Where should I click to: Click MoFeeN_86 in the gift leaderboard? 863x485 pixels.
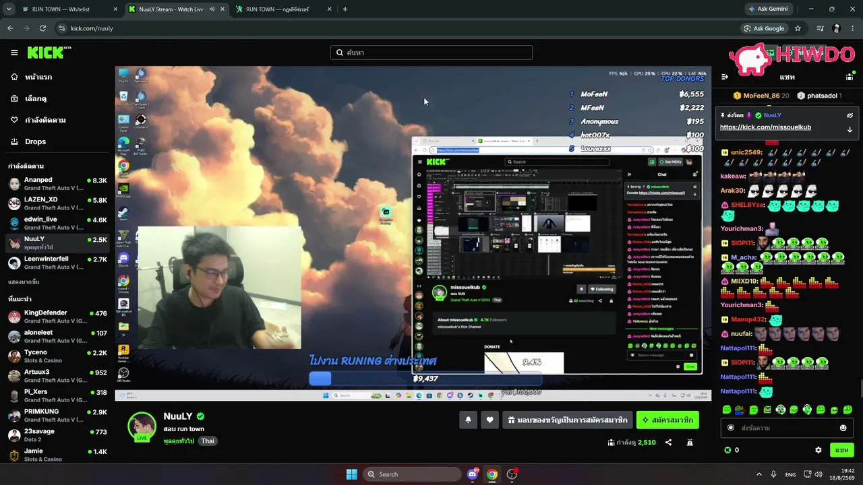761,96
